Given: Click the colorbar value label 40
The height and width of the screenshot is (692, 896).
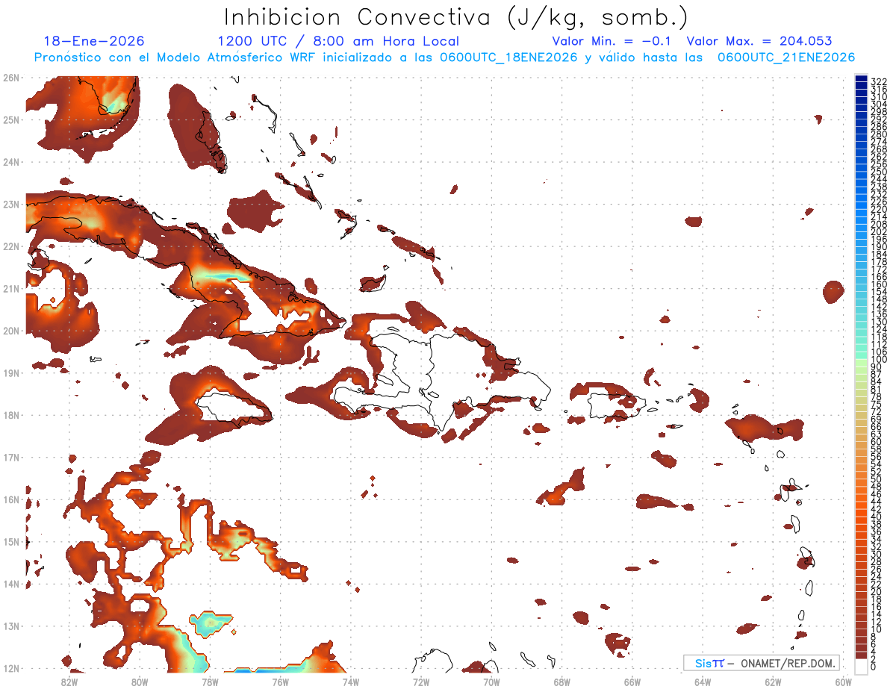Looking at the screenshot, I should 877,517.
